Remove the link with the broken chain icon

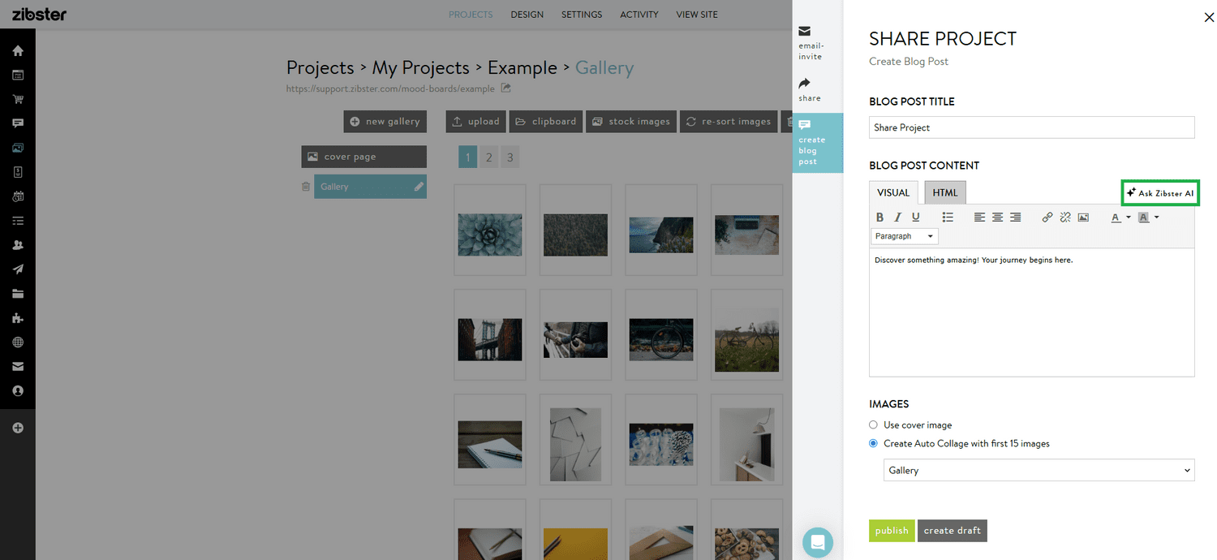pyautogui.click(x=1065, y=218)
